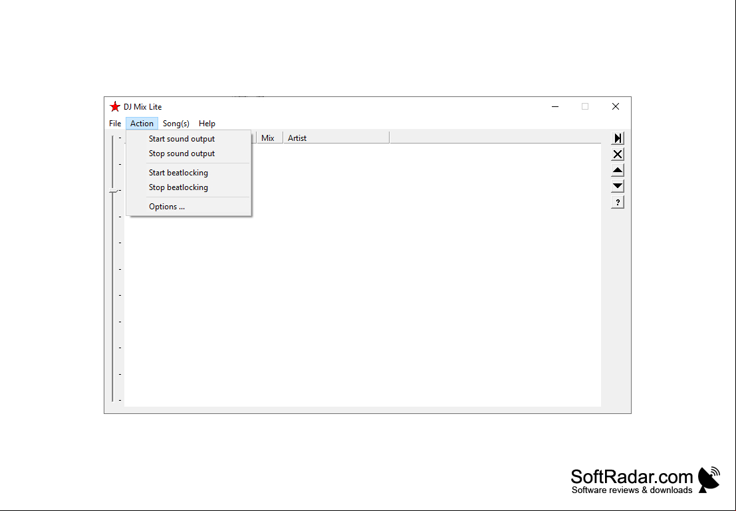Choose Stop sound output
The width and height of the screenshot is (736, 511).
[189, 153]
